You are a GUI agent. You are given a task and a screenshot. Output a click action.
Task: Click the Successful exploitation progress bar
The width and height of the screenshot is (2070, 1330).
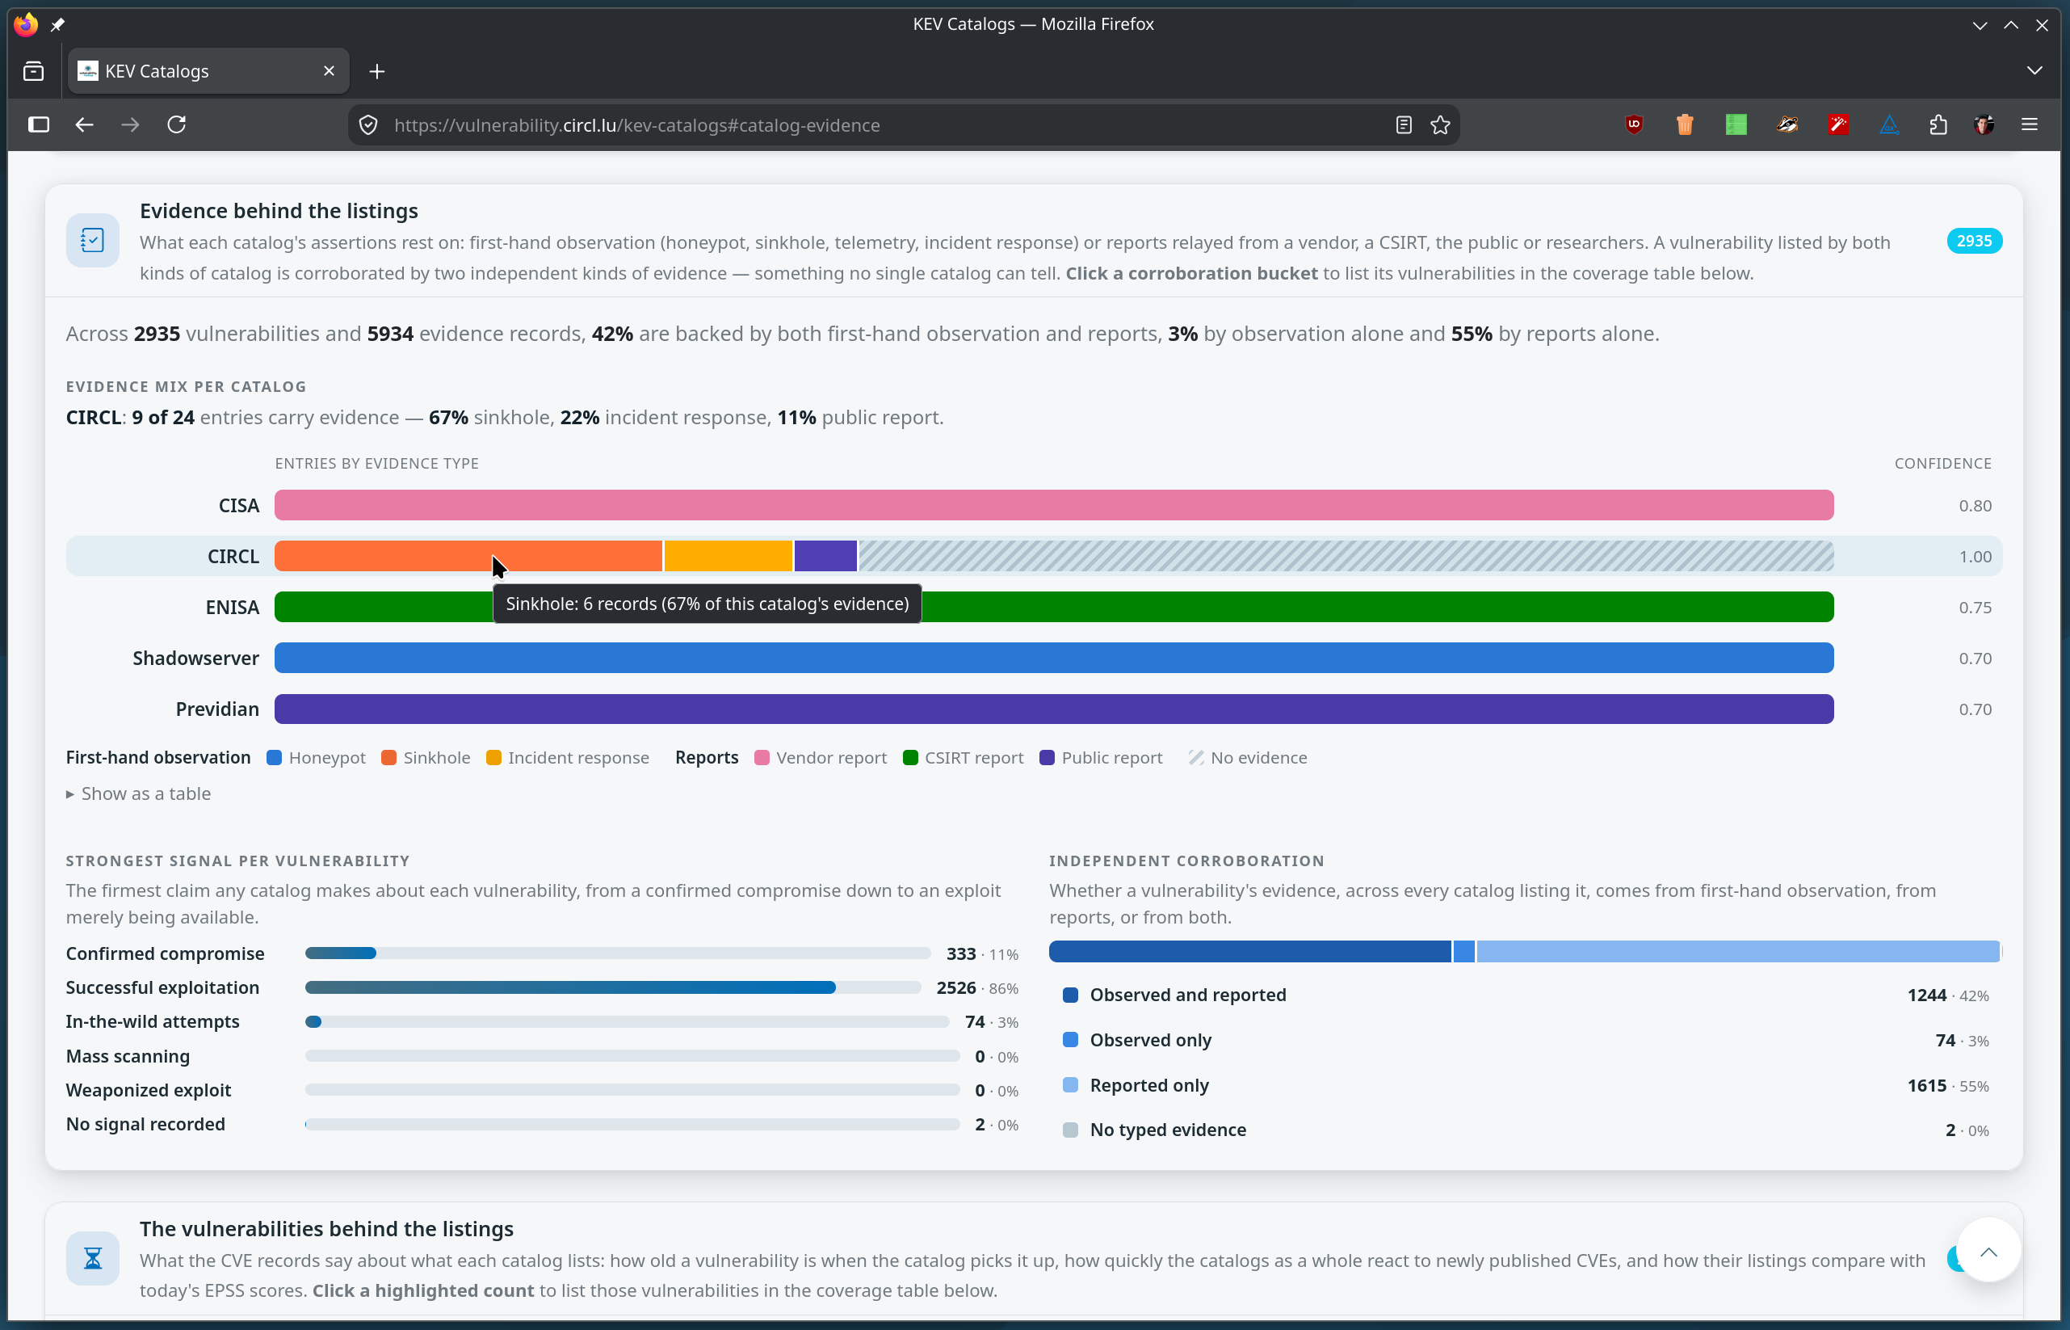point(613,987)
